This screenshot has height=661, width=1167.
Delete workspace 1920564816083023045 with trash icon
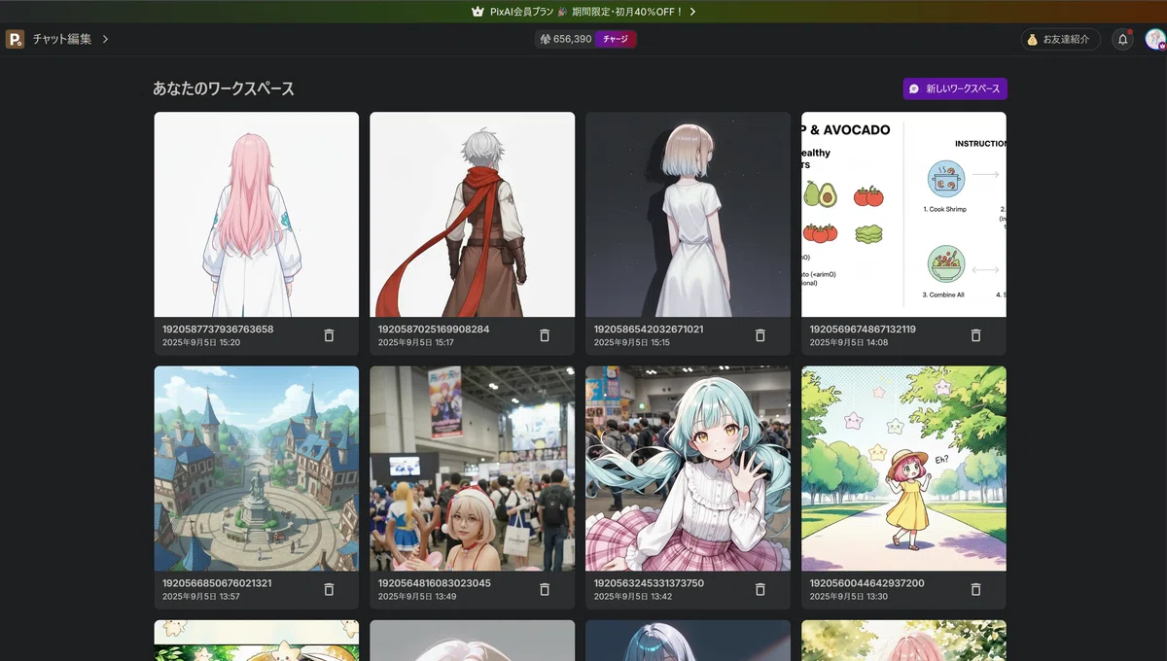click(x=545, y=589)
